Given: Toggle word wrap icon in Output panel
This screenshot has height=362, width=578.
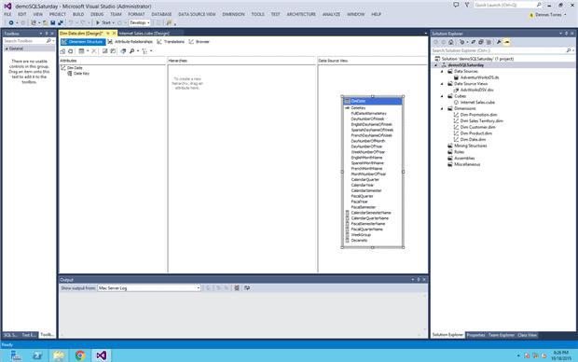Looking at the screenshot, I should coord(247,288).
